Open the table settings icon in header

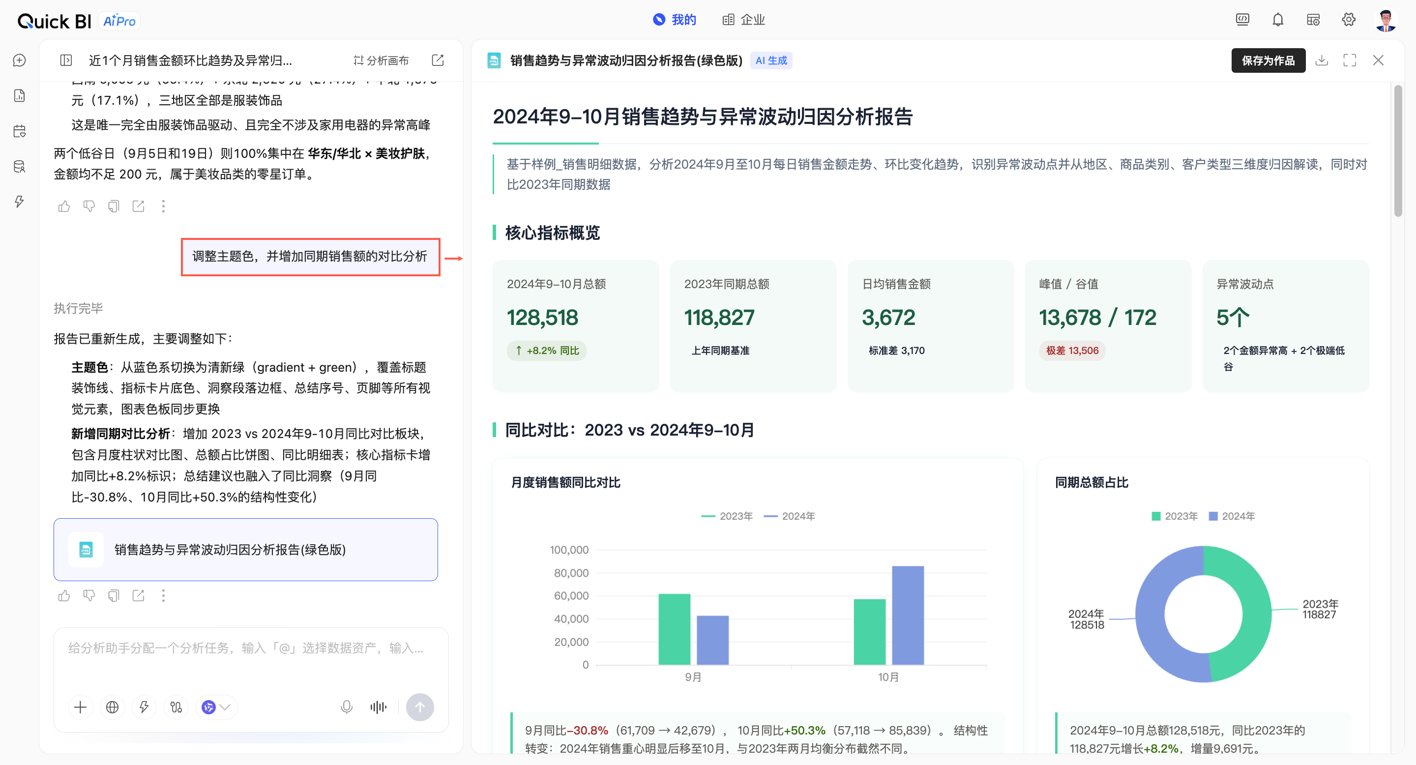pos(1313,20)
